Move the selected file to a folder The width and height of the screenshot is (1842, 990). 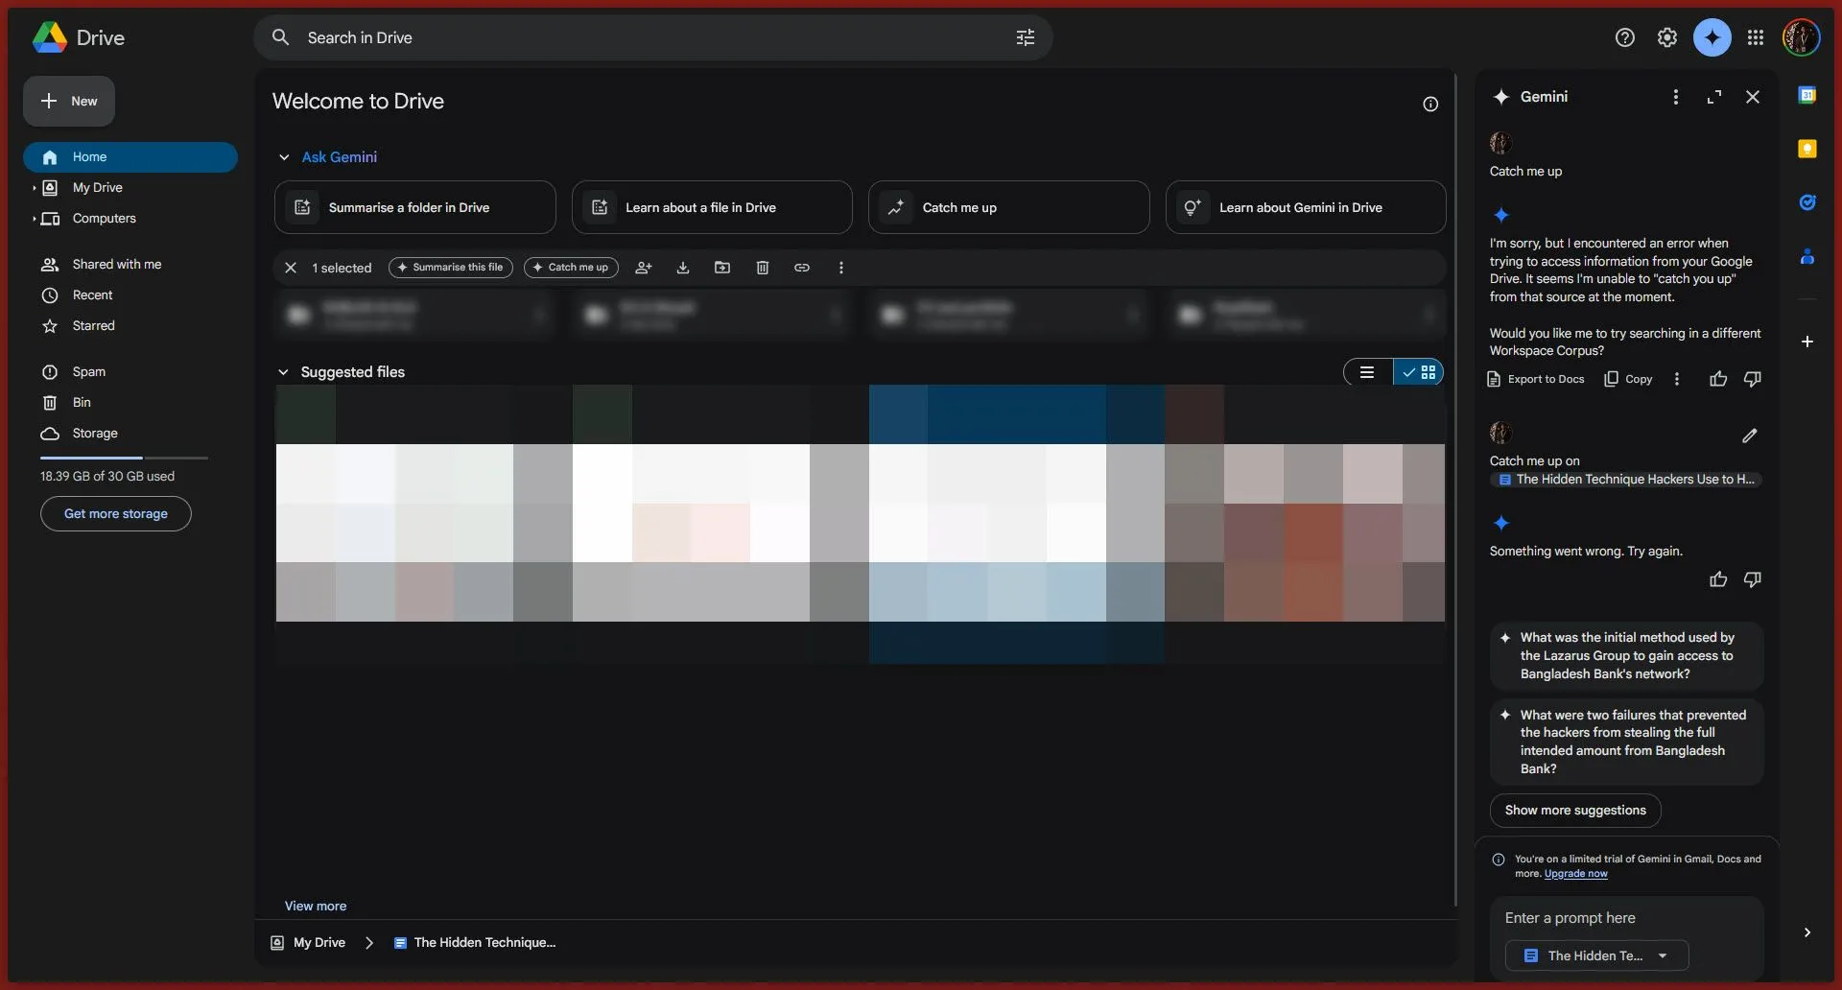click(x=722, y=268)
